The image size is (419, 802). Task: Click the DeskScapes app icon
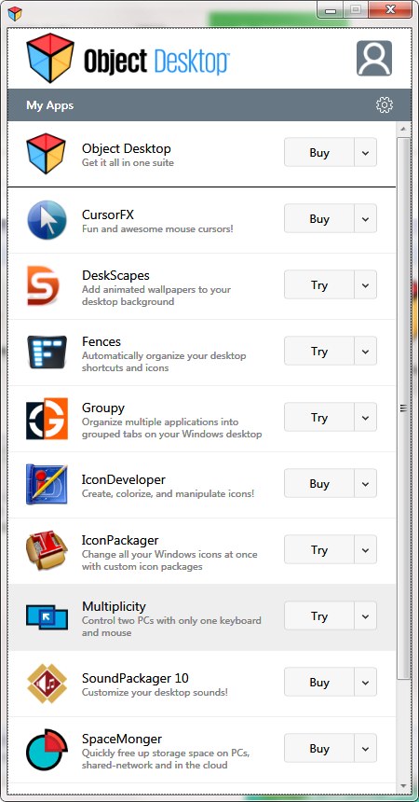pyautogui.click(x=44, y=286)
